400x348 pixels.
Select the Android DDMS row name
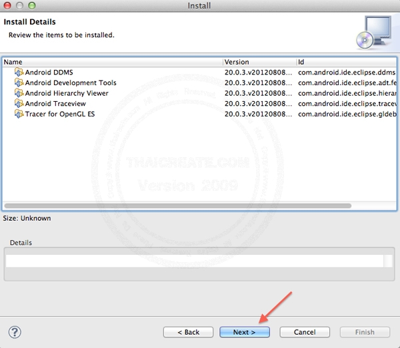[49, 73]
